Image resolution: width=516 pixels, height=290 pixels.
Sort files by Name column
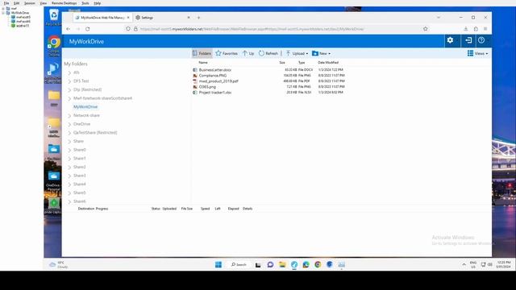tap(203, 63)
